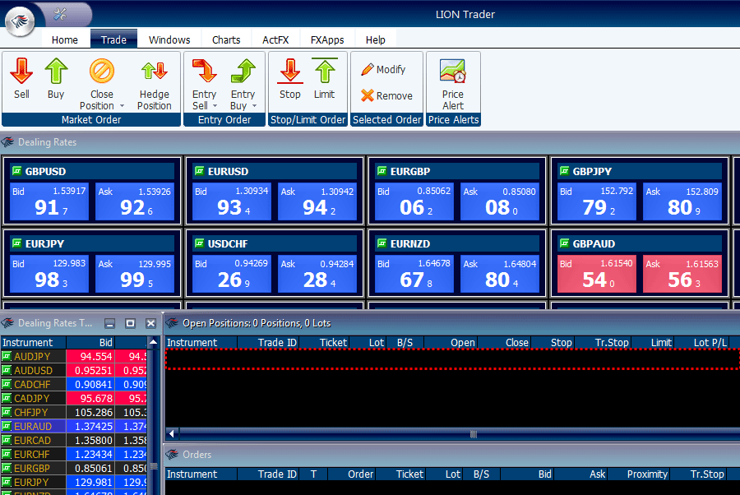Click the Instrument column header in Open Positions
Image resolution: width=740 pixels, height=495 pixels.
(x=201, y=343)
